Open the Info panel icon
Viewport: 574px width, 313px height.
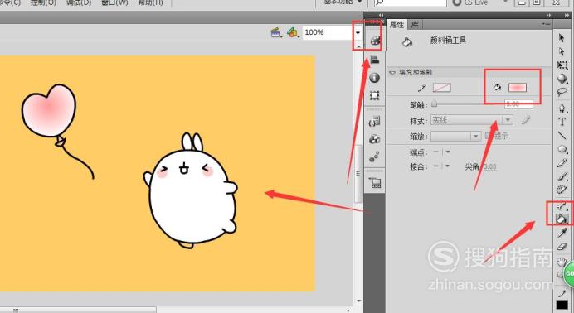374,78
